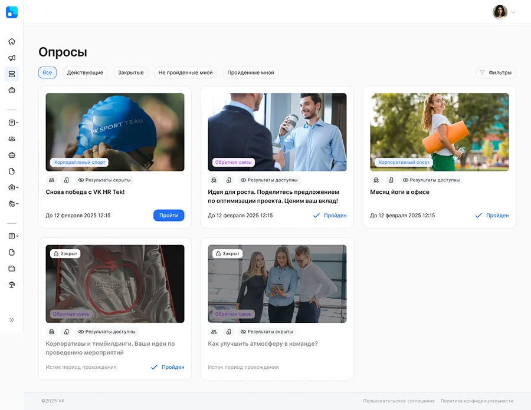The image size is (531, 410).
Task: Click the Home icon in the sidebar
Action: pyautogui.click(x=12, y=42)
